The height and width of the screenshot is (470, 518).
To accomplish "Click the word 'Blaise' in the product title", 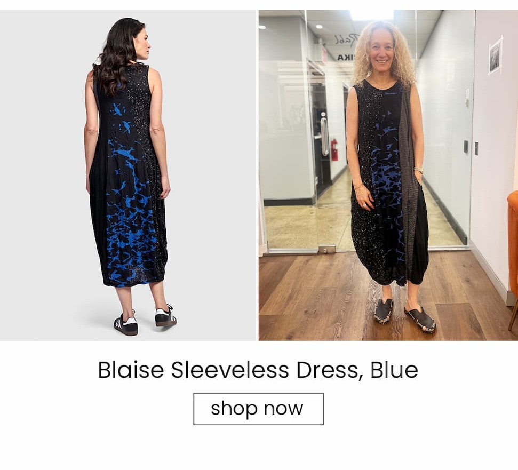I will [131, 370].
